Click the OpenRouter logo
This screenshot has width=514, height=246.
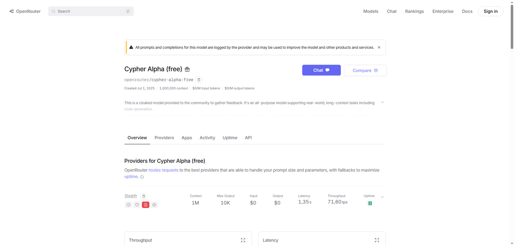coord(25,11)
